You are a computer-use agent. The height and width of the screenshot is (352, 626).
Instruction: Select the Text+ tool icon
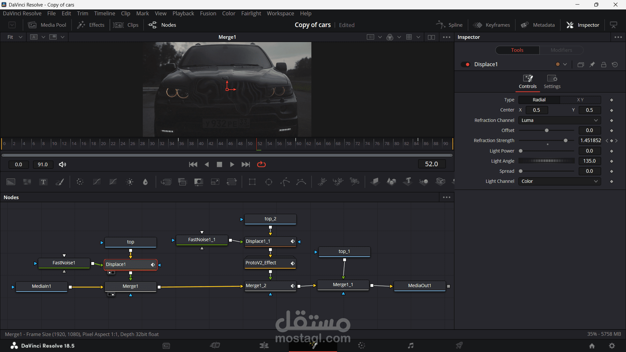pos(43,182)
